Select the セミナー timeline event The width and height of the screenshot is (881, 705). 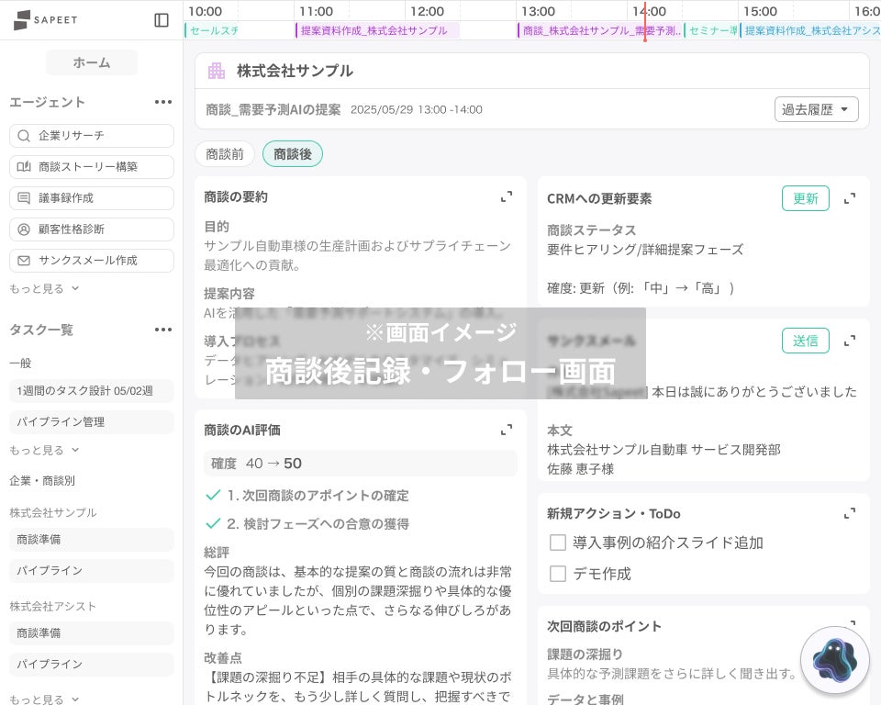(x=711, y=30)
